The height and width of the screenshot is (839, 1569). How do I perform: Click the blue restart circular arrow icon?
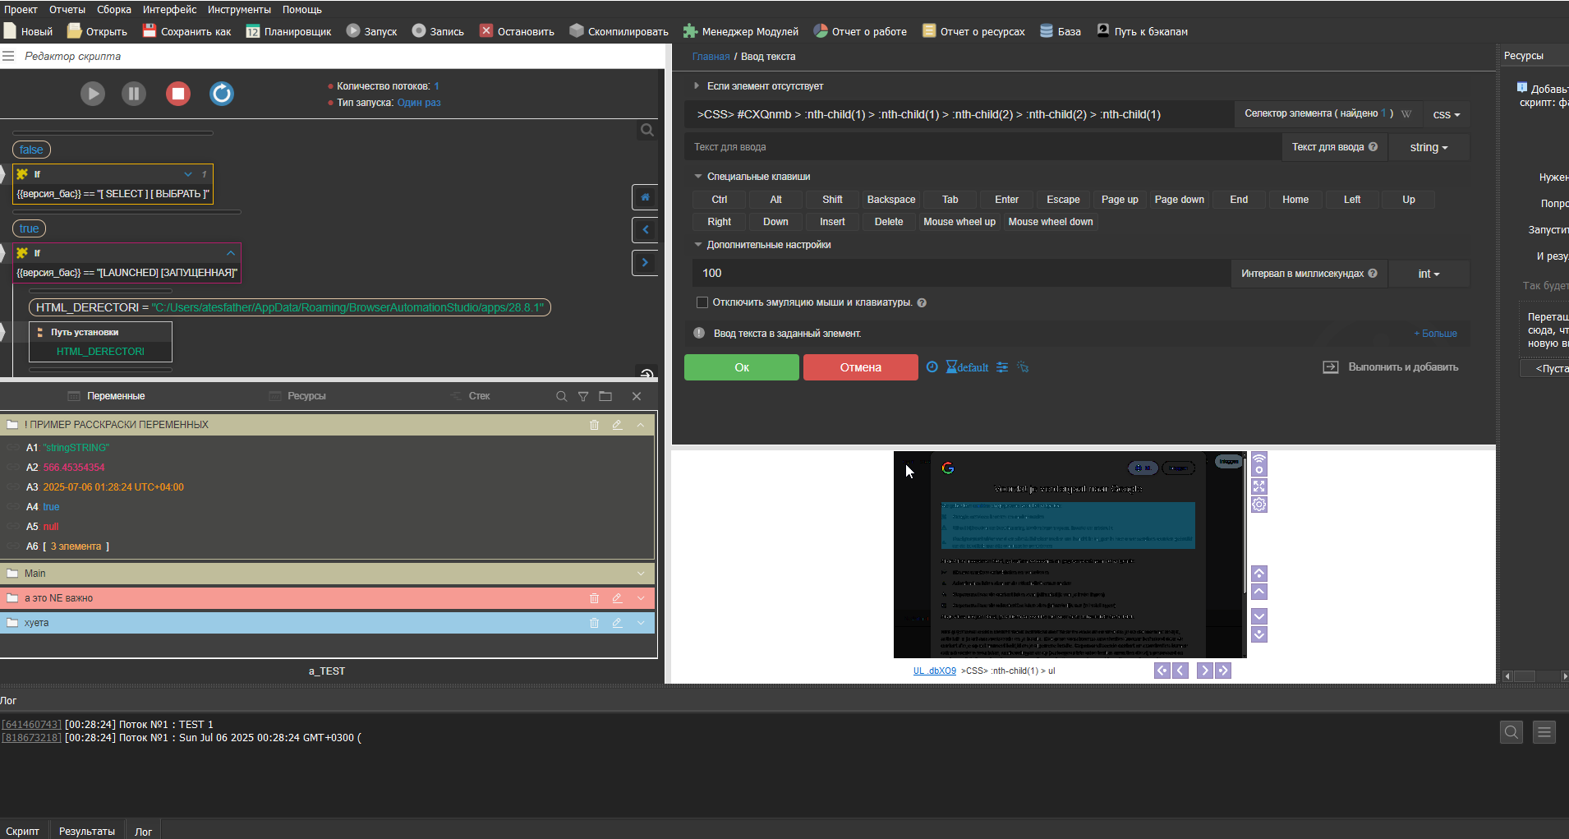click(x=222, y=94)
